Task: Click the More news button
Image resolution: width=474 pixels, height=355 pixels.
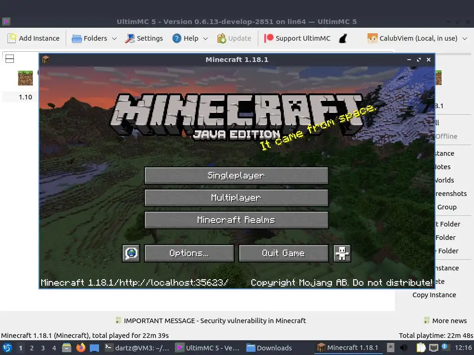Action: point(445,321)
